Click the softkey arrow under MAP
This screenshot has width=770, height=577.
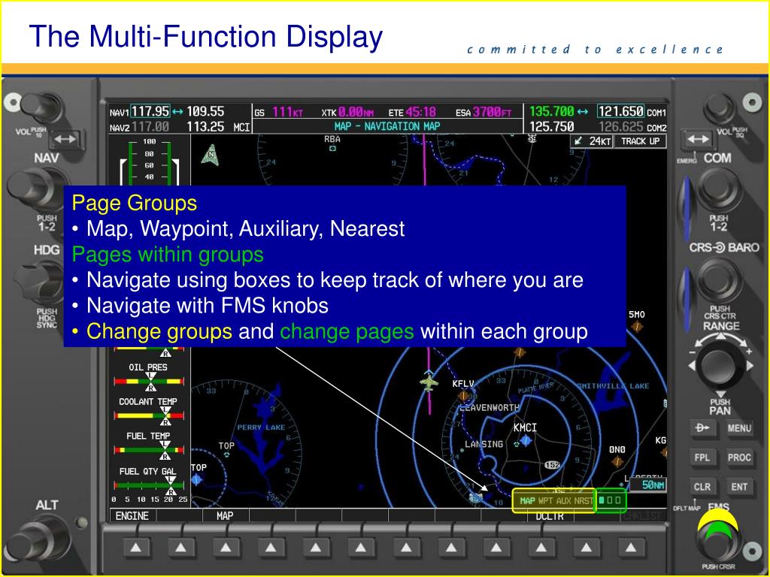tap(226, 547)
